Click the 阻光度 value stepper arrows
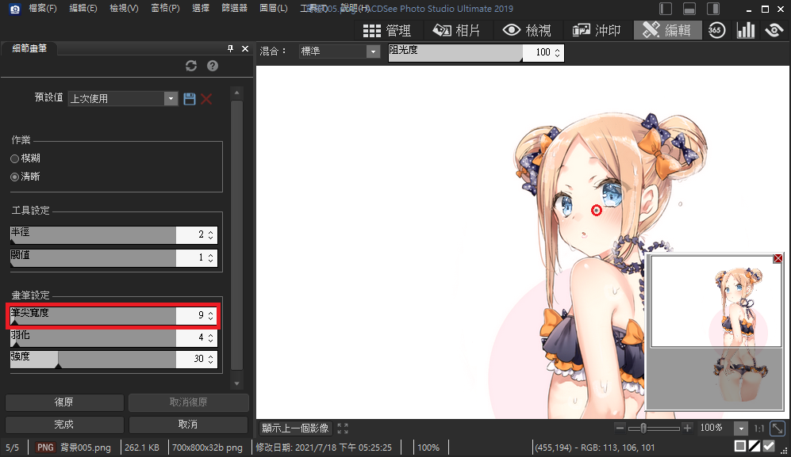Viewport: 791px width, 457px height. coord(558,52)
